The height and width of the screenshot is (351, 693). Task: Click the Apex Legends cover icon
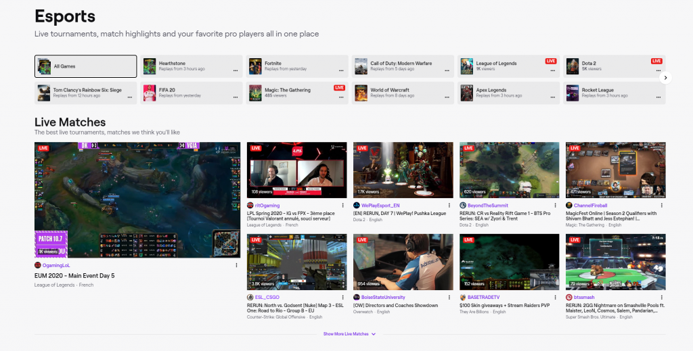pos(467,93)
